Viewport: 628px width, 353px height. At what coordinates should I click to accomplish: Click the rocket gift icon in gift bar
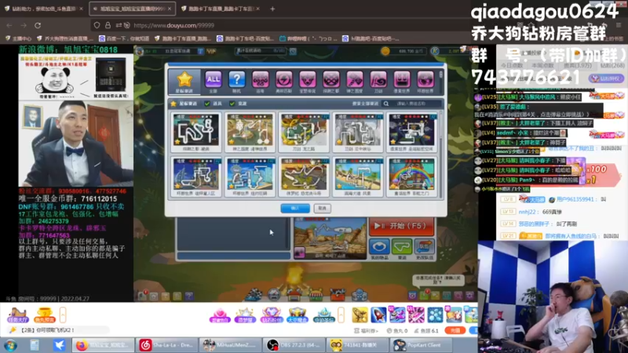coord(378,315)
